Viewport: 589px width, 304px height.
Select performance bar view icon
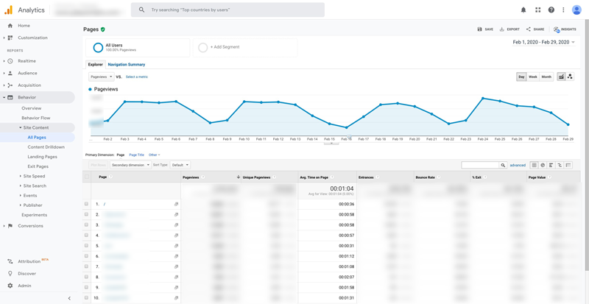click(x=551, y=165)
